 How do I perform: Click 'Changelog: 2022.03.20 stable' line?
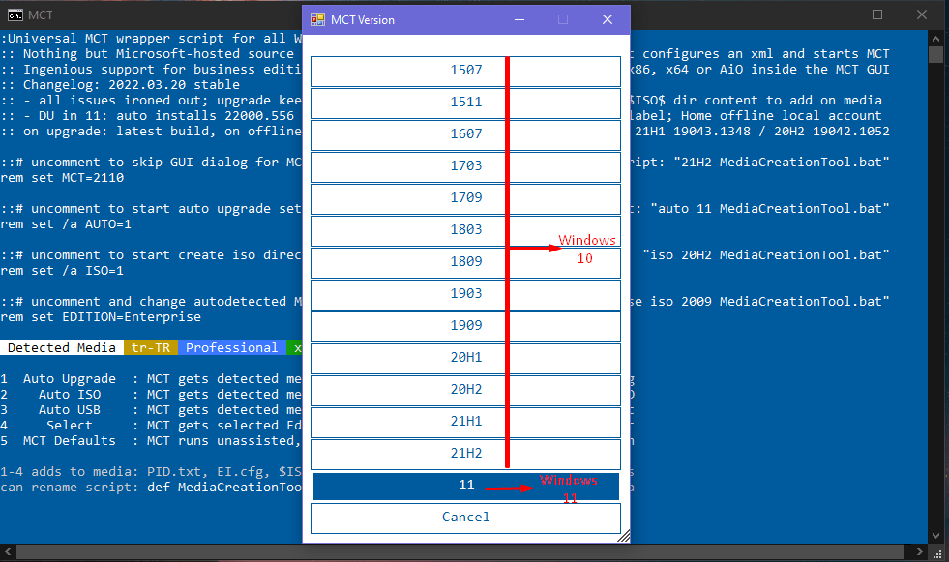point(132,85)
